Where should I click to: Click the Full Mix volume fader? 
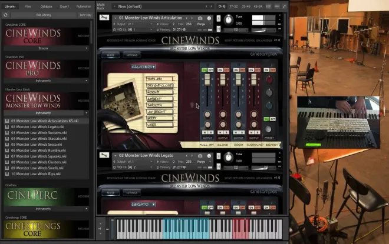(x=207, y=81)
